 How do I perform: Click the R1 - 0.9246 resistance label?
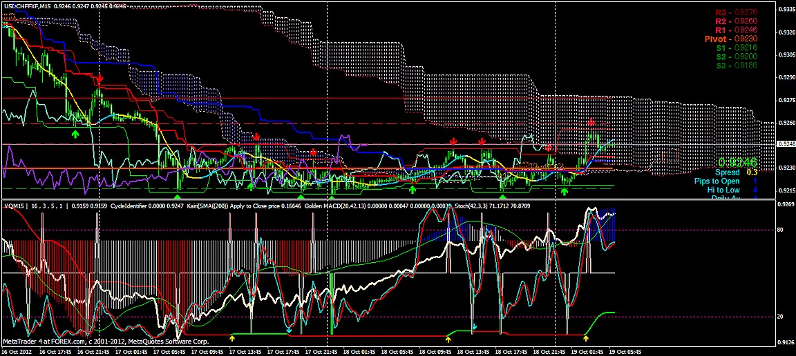(737, 30)
